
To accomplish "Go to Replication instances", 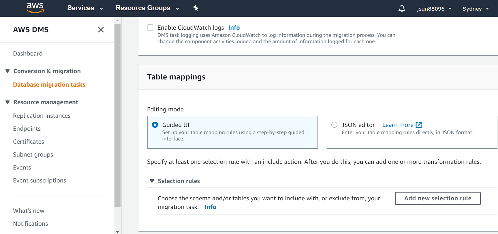I will pos(42,116).
